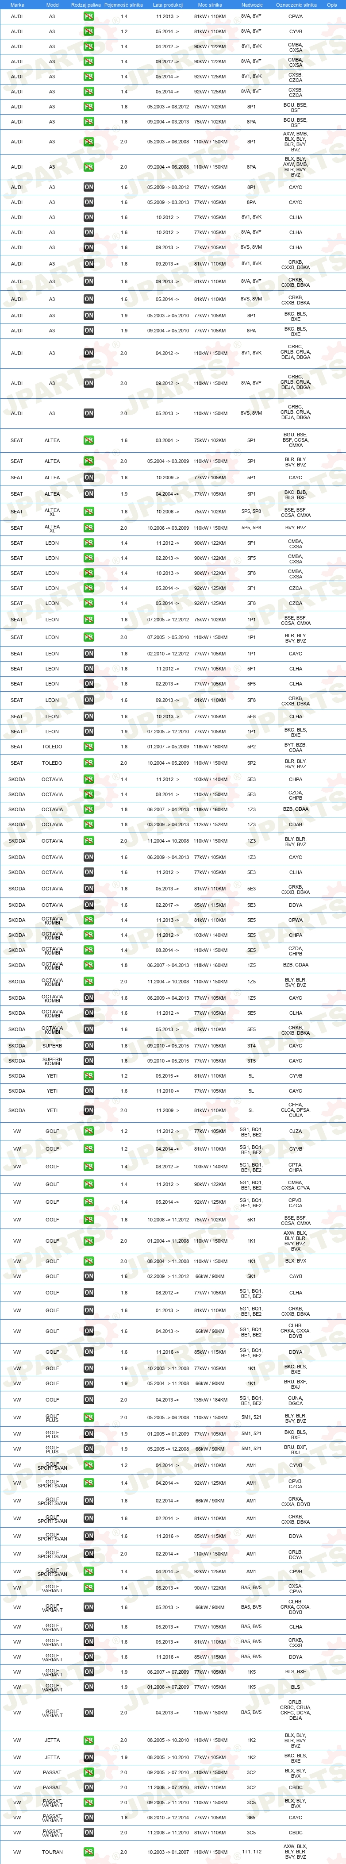Viewport: 346px width, 1864px height.
Task: Click the Nadwozie column header
Action: pos(252,4)
